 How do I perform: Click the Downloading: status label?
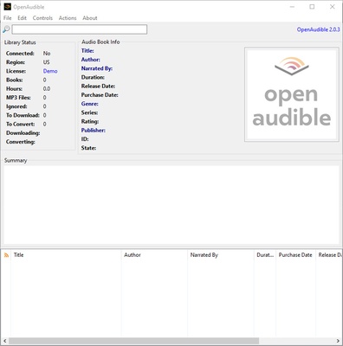[x=23, y=133]
